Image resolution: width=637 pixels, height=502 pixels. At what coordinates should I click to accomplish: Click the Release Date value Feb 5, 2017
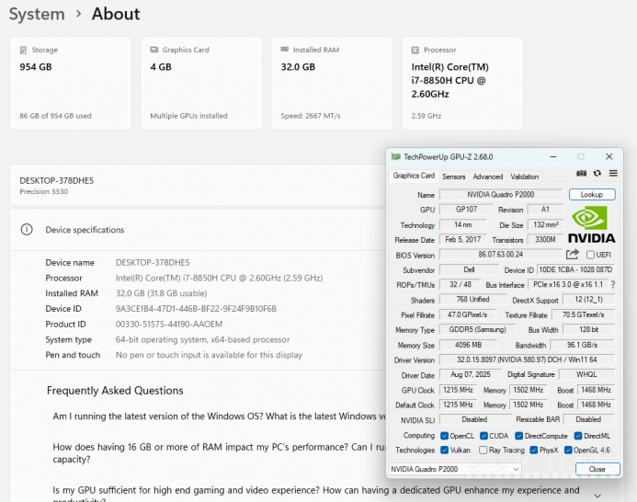pos(462,240)
